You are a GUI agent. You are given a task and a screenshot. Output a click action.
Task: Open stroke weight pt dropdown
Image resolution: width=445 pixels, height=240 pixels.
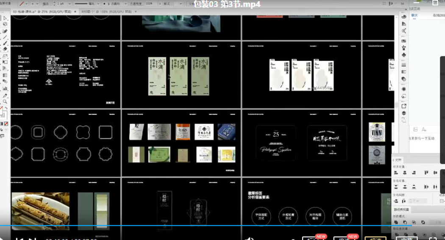(70, 4)
